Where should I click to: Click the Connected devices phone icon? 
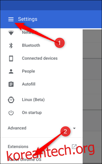coord(11,58)
